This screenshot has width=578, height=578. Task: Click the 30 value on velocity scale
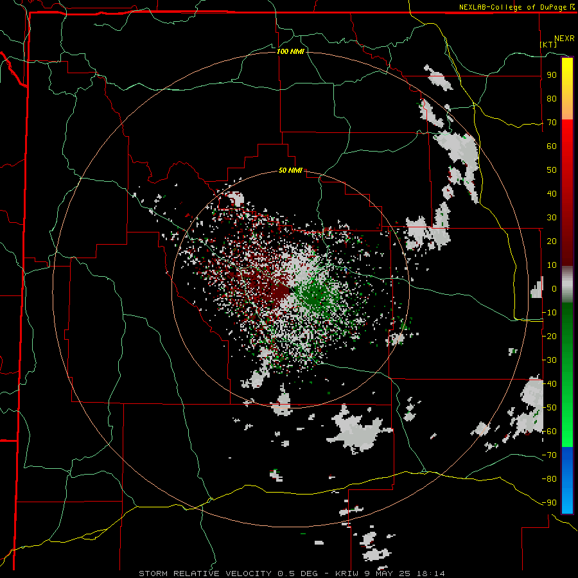click(552, 218)
